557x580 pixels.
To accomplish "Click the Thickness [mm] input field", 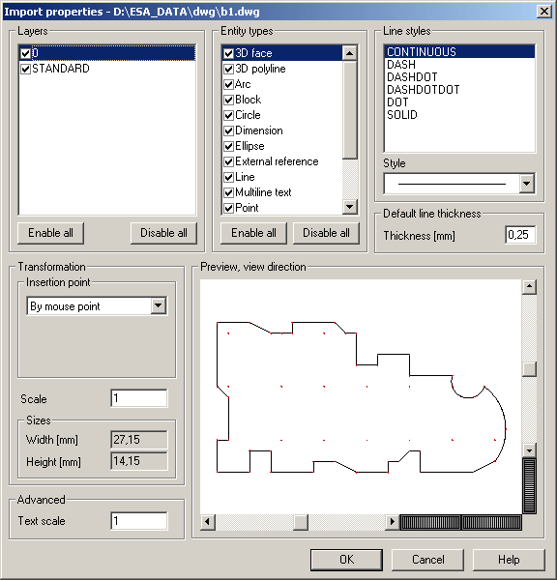I will (x=520, y=235).
